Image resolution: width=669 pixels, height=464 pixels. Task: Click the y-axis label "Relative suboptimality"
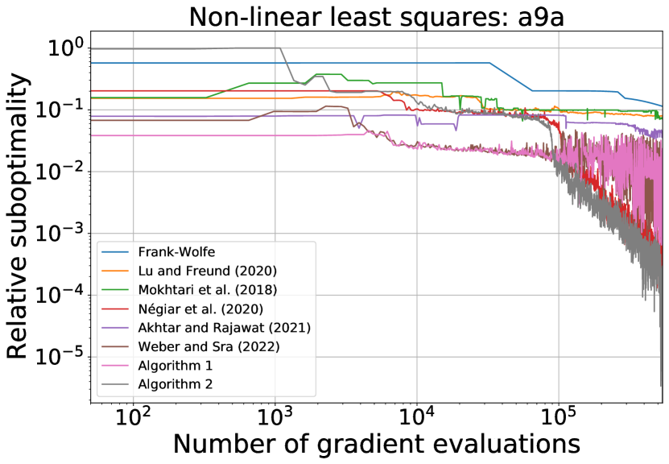point(17,217)
